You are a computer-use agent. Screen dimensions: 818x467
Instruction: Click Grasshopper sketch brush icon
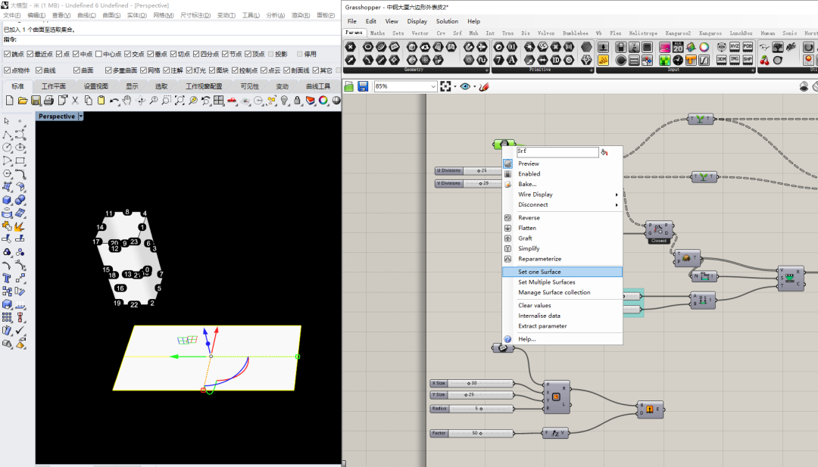click(x=483, y=86)
